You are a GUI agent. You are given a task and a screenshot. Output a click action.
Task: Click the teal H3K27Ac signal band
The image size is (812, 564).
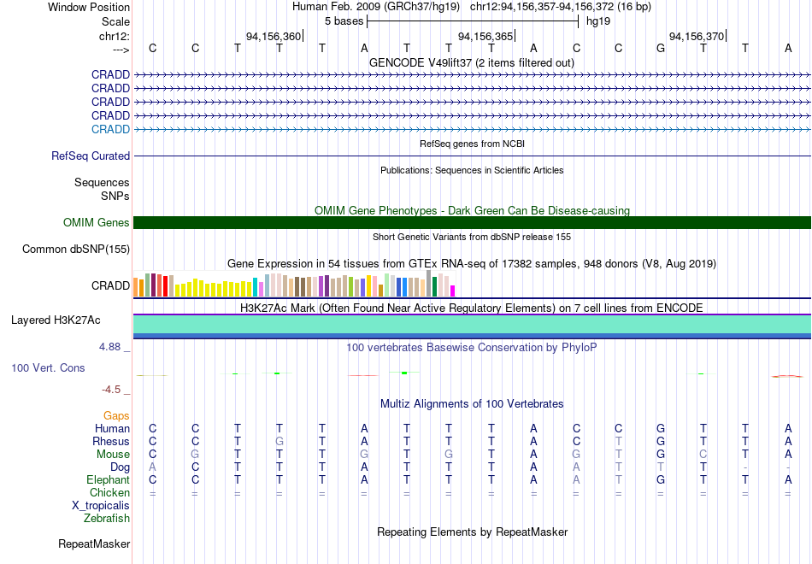pos(473,324)
